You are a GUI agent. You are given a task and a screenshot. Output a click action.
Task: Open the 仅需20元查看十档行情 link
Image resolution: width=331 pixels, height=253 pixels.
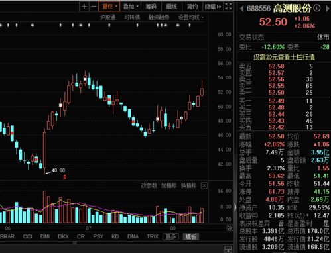[284, 57]
